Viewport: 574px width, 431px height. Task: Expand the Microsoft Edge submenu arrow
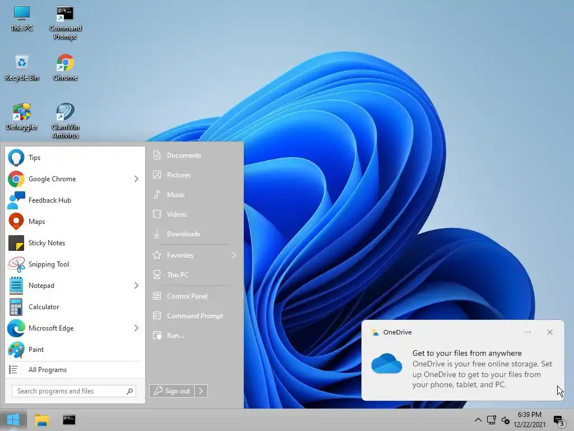pyautogui.click(x=136, y=328)
